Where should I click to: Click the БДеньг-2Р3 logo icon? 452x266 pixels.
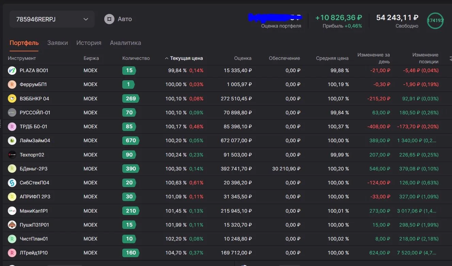12,169
